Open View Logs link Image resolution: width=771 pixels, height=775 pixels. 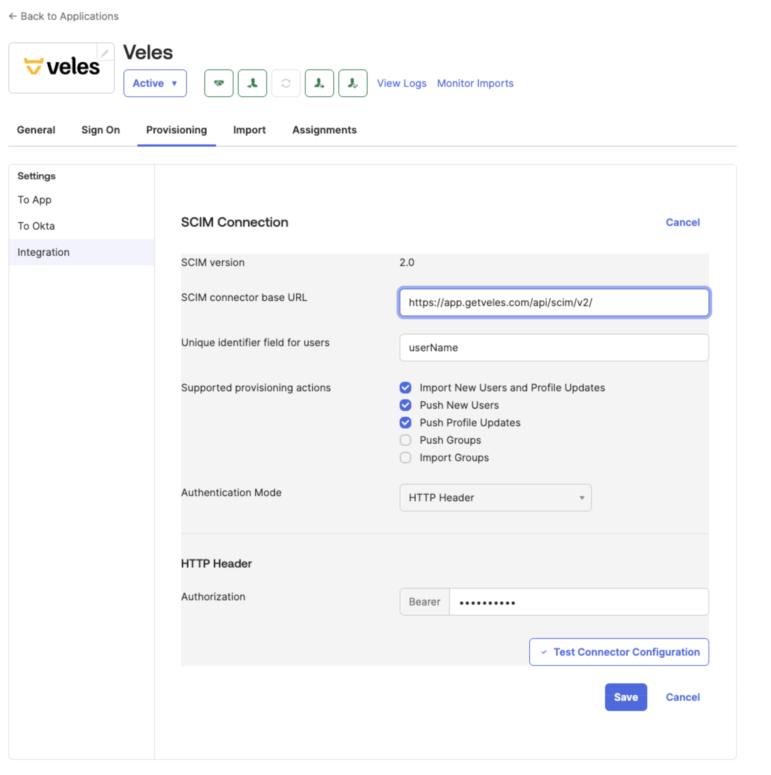click(402, 83)
